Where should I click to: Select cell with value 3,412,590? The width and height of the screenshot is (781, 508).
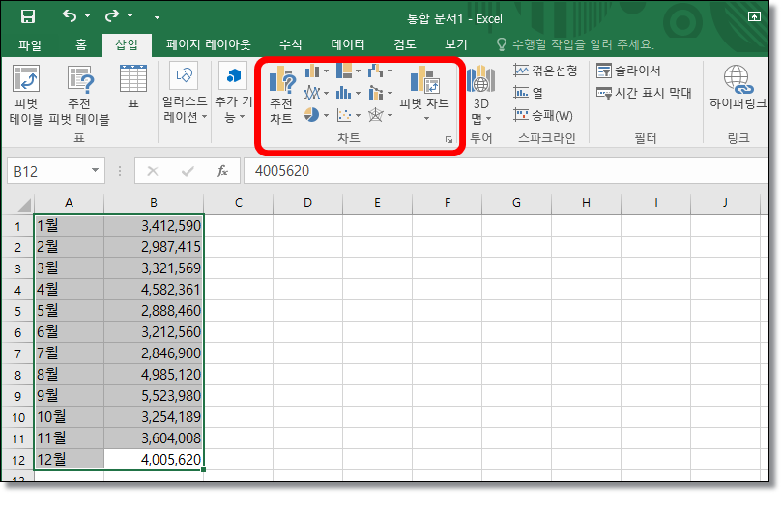click(154, 226)
